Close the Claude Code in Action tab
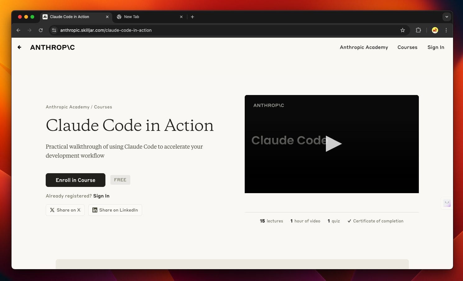Viewport: 463px width, 281px height. [107, 17]
